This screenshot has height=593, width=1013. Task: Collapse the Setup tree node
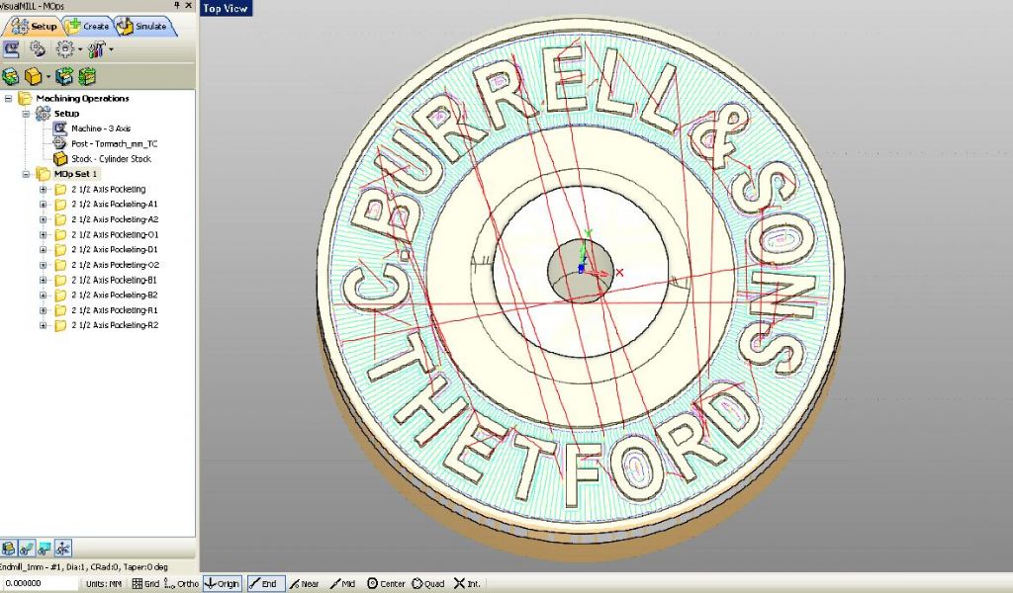(26, 114)
